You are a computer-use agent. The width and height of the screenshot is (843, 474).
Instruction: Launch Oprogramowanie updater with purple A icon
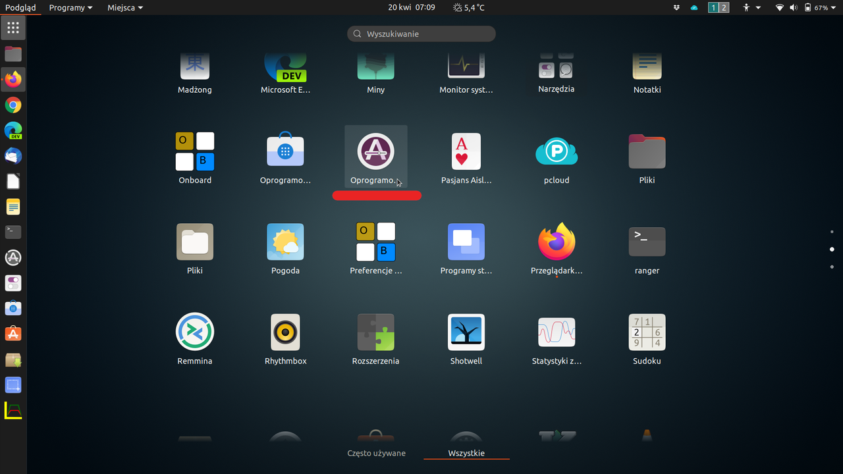pos(376,158)
